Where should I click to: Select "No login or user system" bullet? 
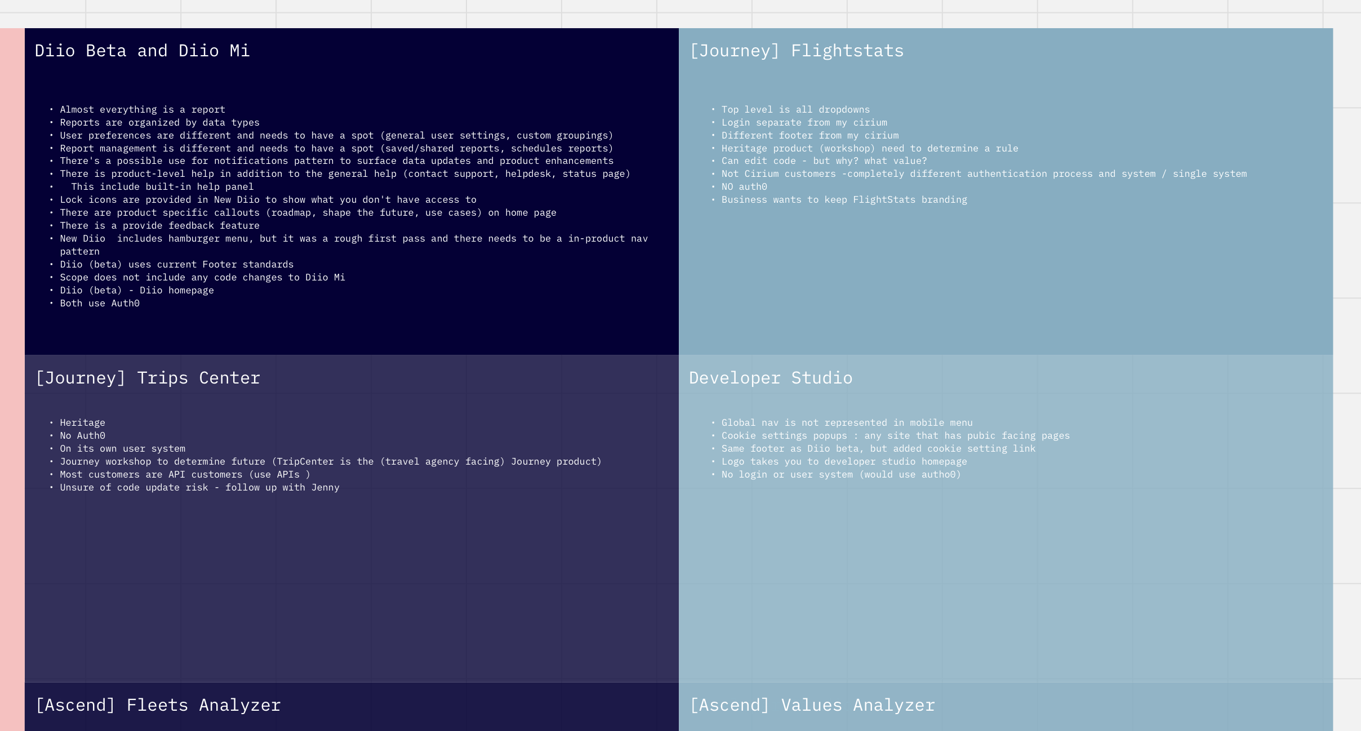[x=841, y=475]
